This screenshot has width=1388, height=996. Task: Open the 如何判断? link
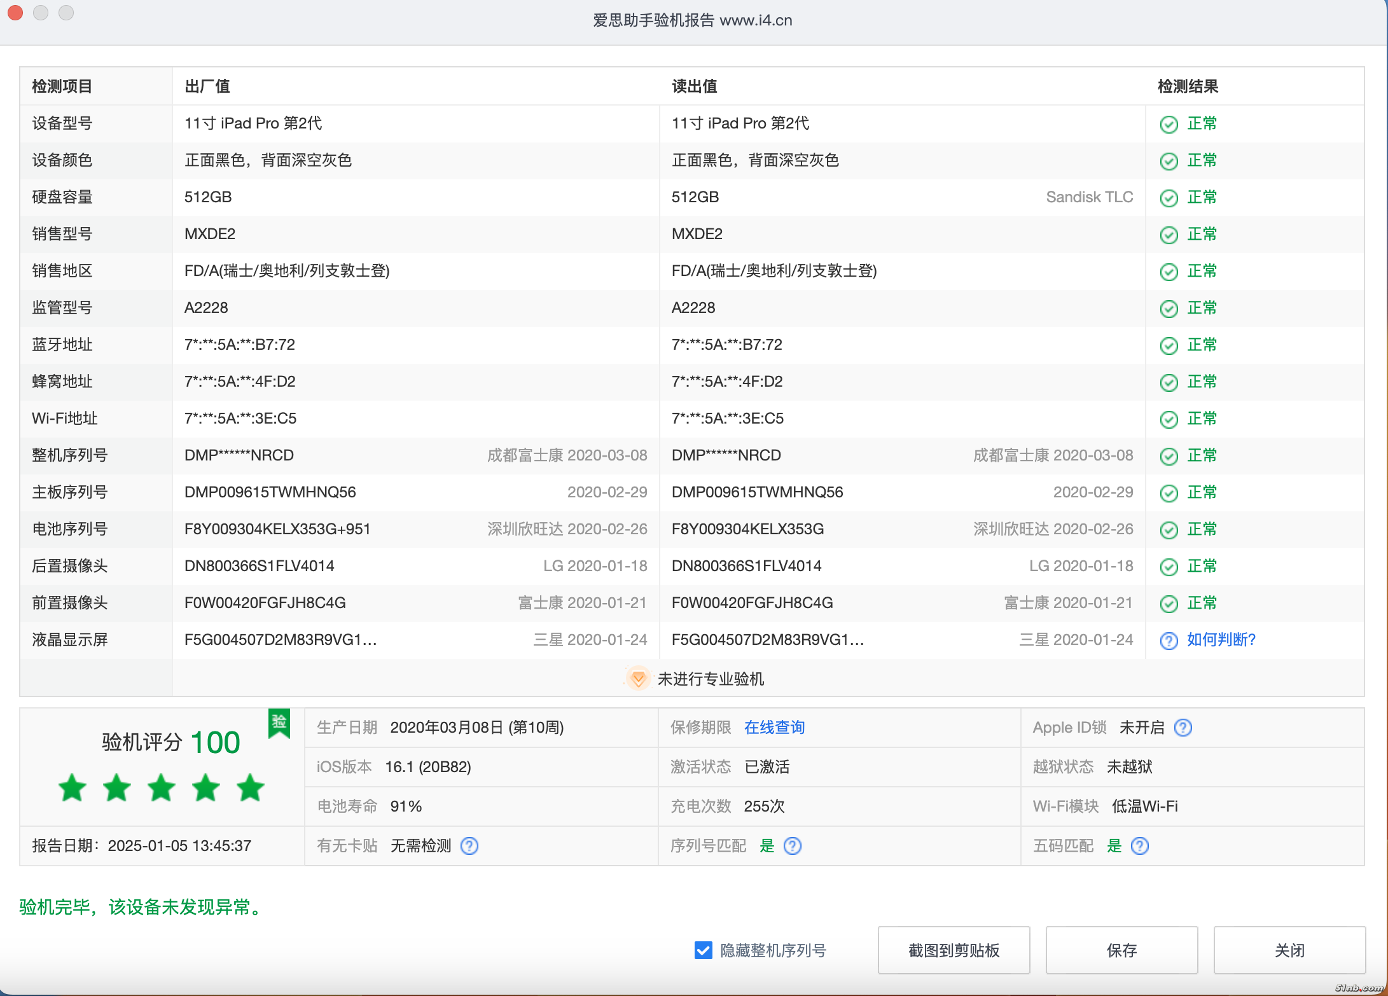tap(1221, 640)
